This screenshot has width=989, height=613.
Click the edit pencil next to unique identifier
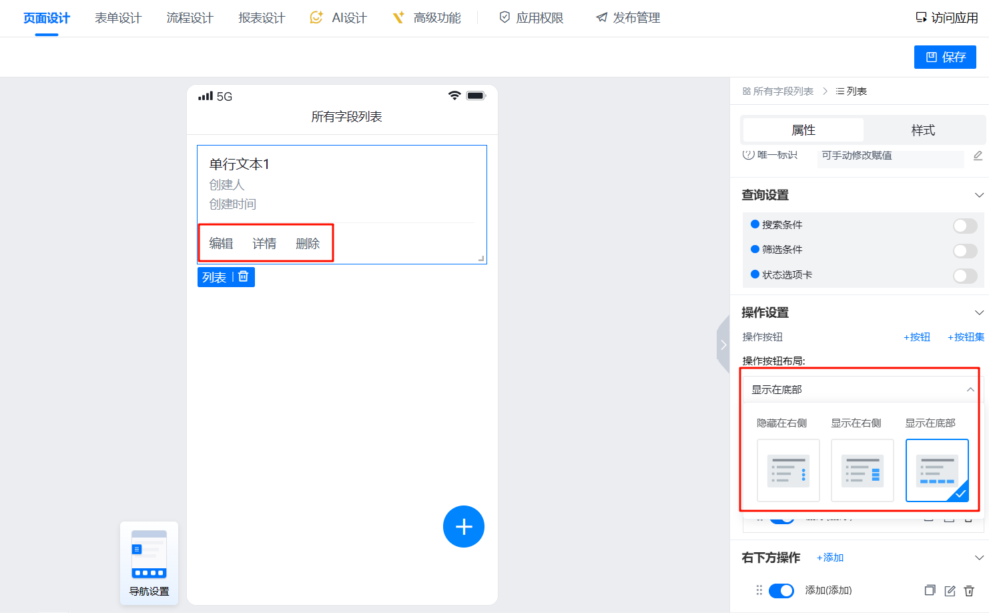[x=978, y=156]
